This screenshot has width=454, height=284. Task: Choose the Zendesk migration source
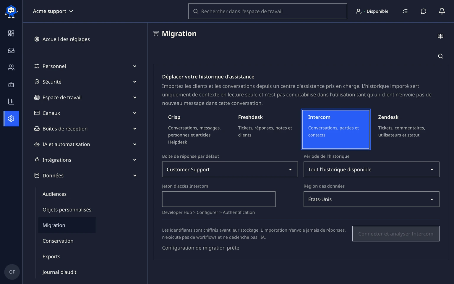click(406, 129)
